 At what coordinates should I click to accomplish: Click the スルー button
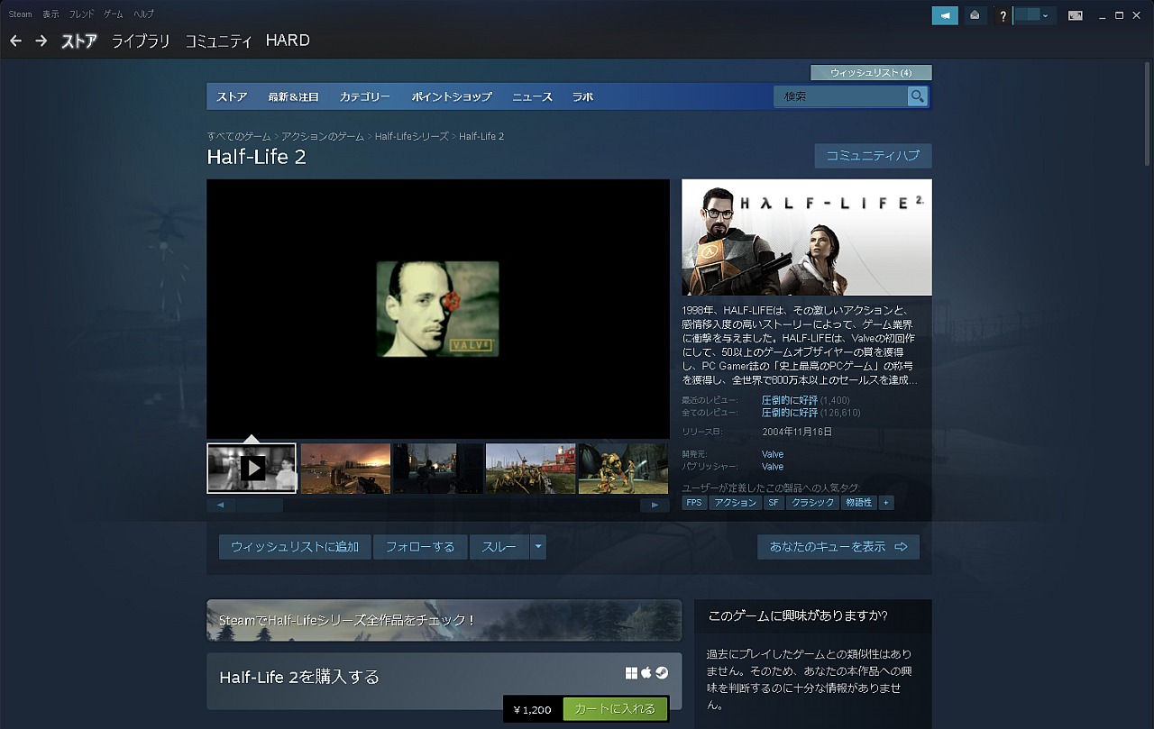point(499,547)
